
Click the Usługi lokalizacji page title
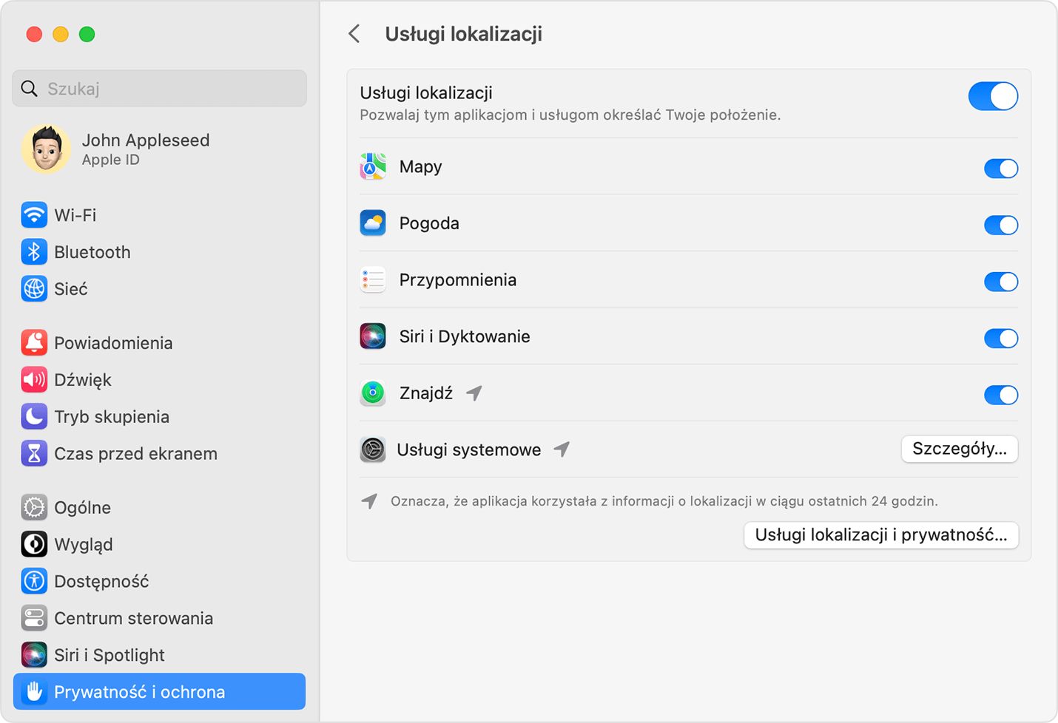463,34
